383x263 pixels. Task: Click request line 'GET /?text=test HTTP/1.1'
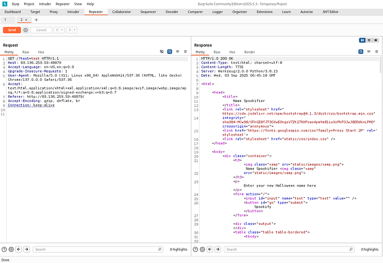click(33, 58)
